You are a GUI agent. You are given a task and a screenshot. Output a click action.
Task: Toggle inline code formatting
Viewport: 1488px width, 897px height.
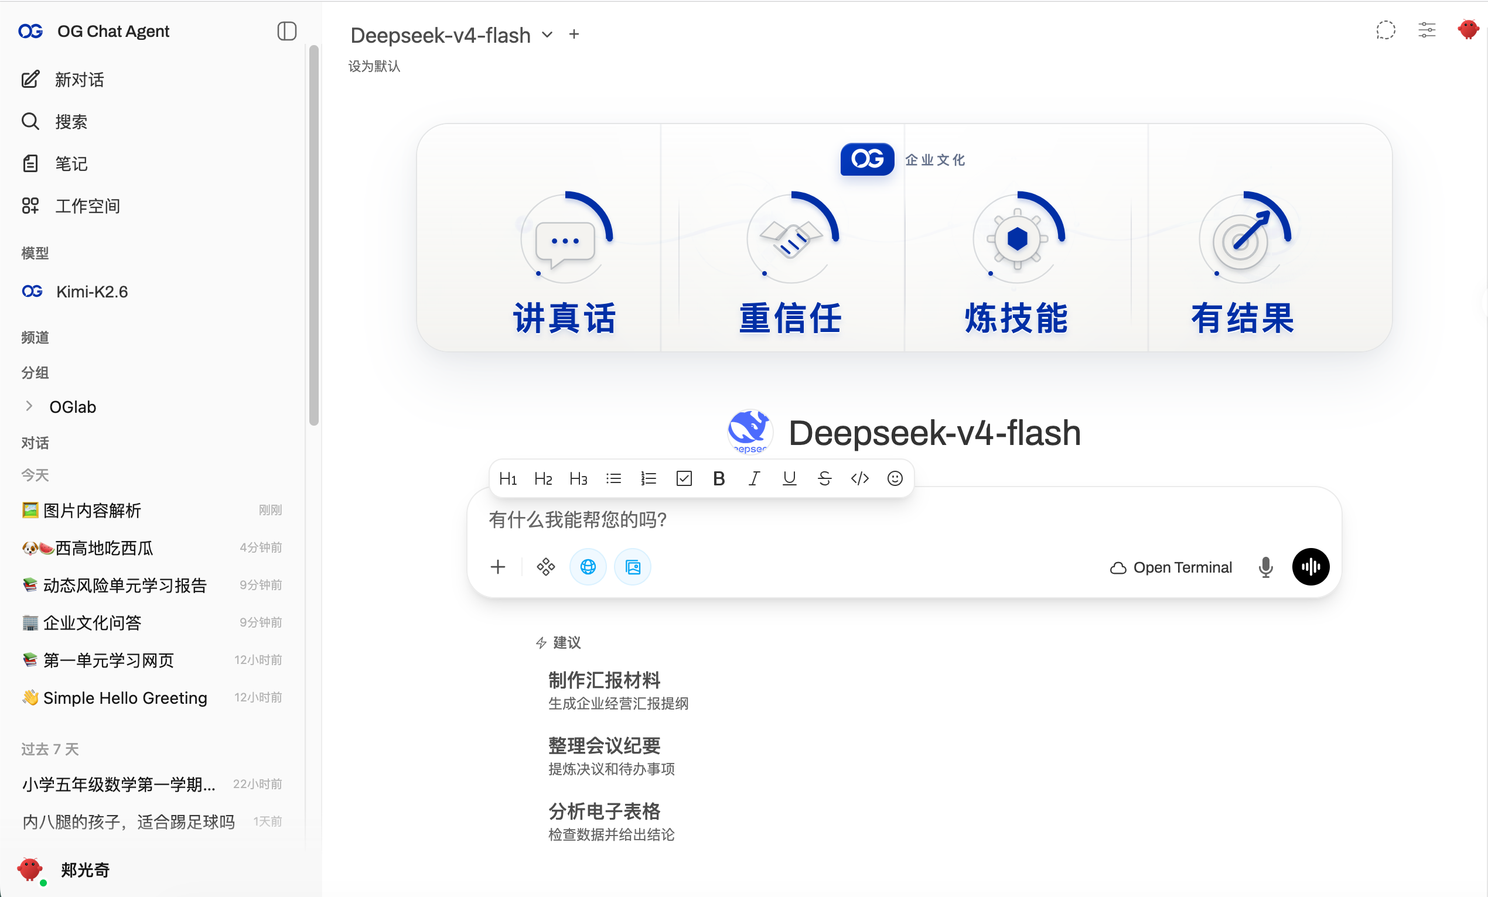coord(860,479)
